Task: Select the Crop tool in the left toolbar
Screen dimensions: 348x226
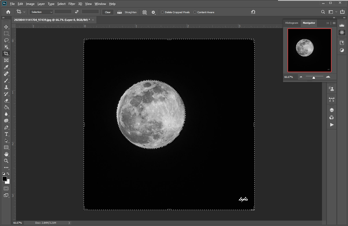Action: coord(6,54)
